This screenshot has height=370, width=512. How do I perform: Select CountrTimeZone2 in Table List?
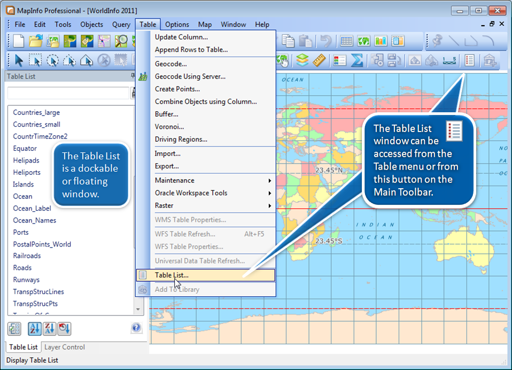(40, 136)
